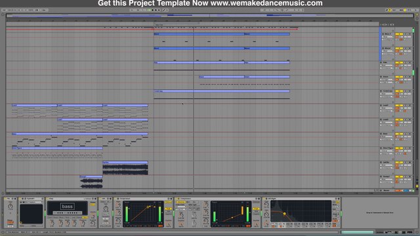Click the hot-swap icon on the Amp device
420x236 pixels.
click(x=93, y=199)
